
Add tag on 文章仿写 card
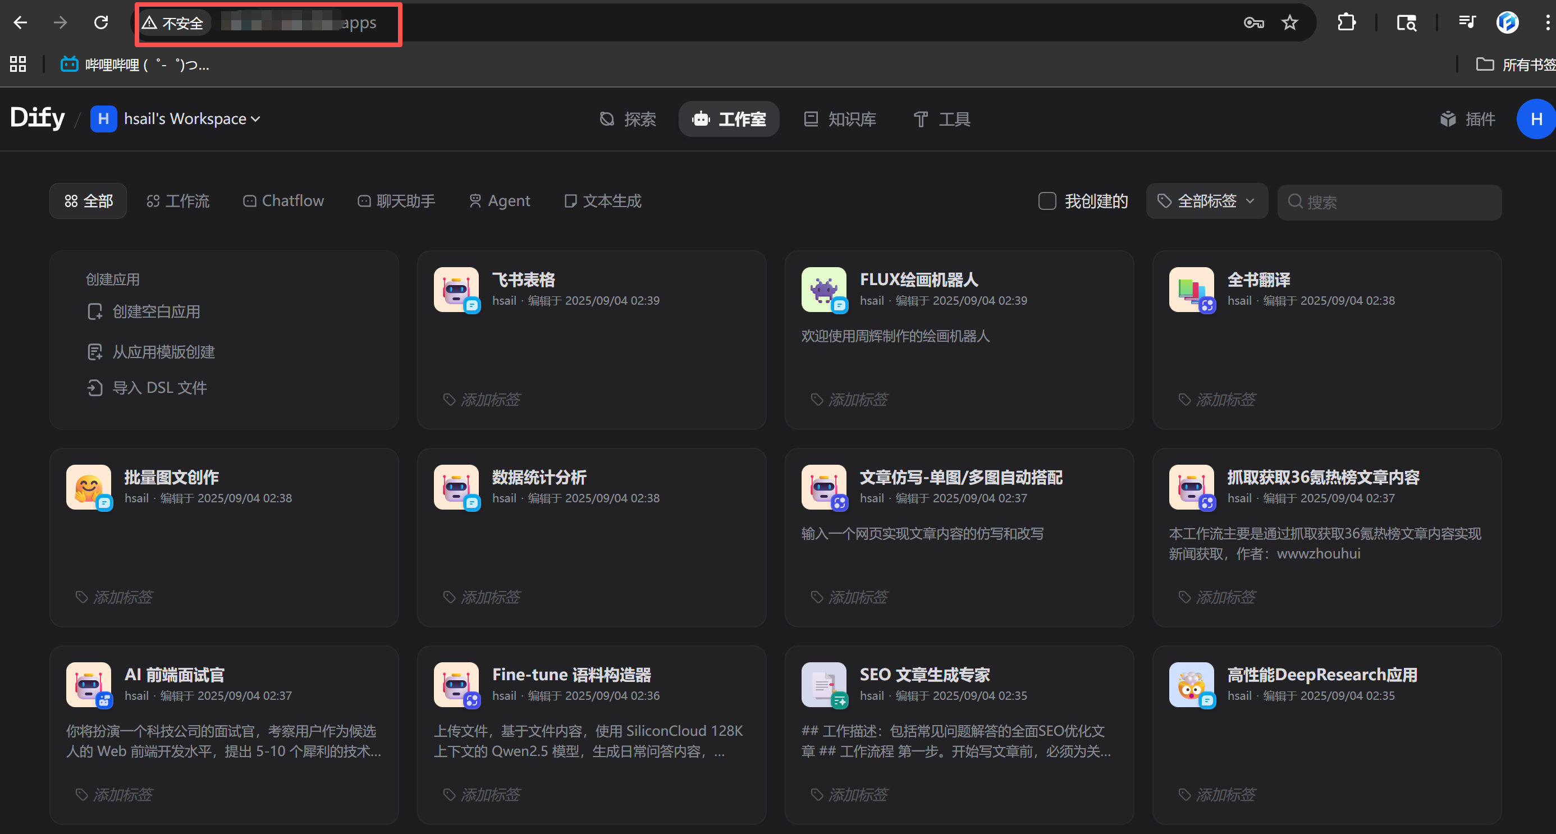849,597
